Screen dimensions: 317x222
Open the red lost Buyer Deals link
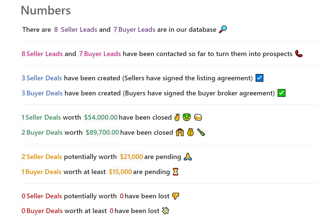[45, 211]
